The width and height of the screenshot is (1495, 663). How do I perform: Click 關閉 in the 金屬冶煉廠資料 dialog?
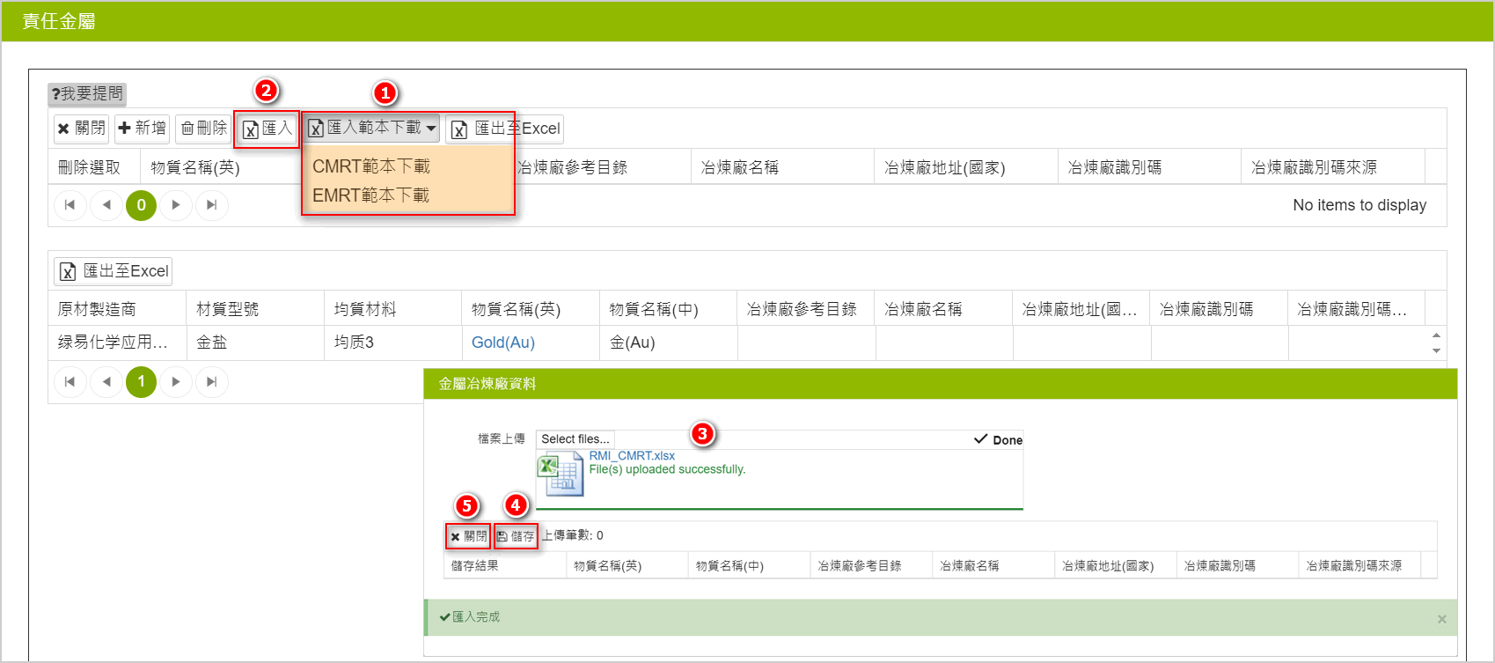pyautogui.click(x=468, y=535)
